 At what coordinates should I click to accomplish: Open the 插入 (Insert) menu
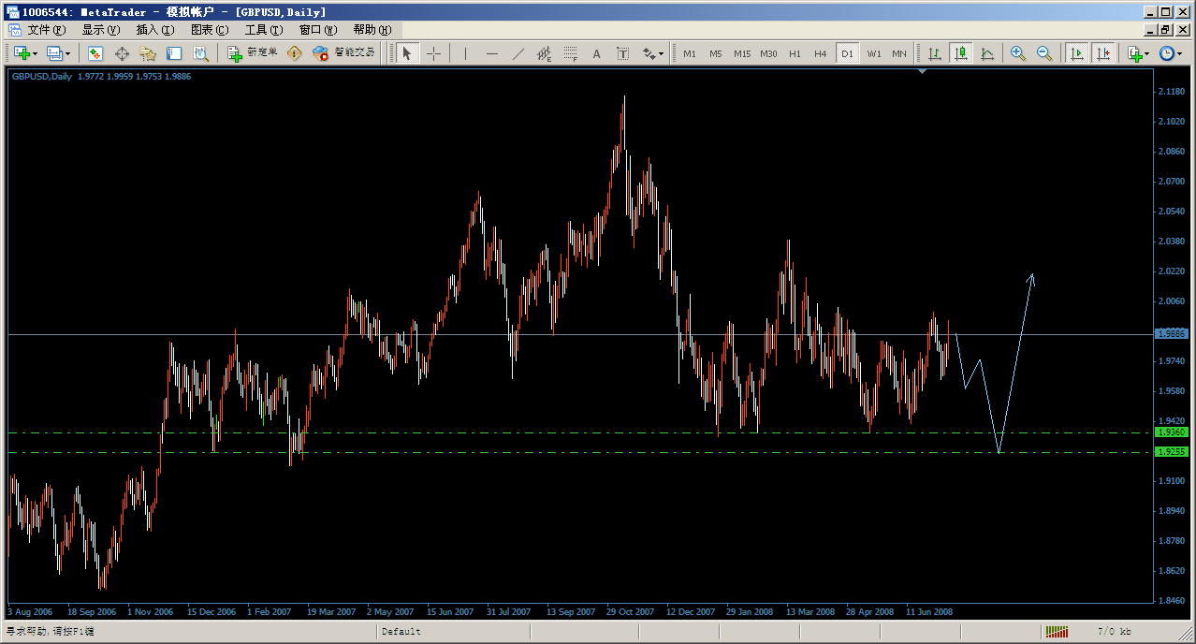click(154, 30)
